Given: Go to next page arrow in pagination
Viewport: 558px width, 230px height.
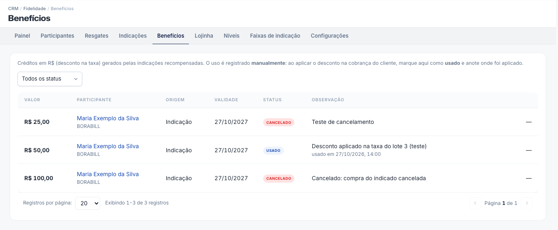Looking at the screenshot, I should click(527, 203).
